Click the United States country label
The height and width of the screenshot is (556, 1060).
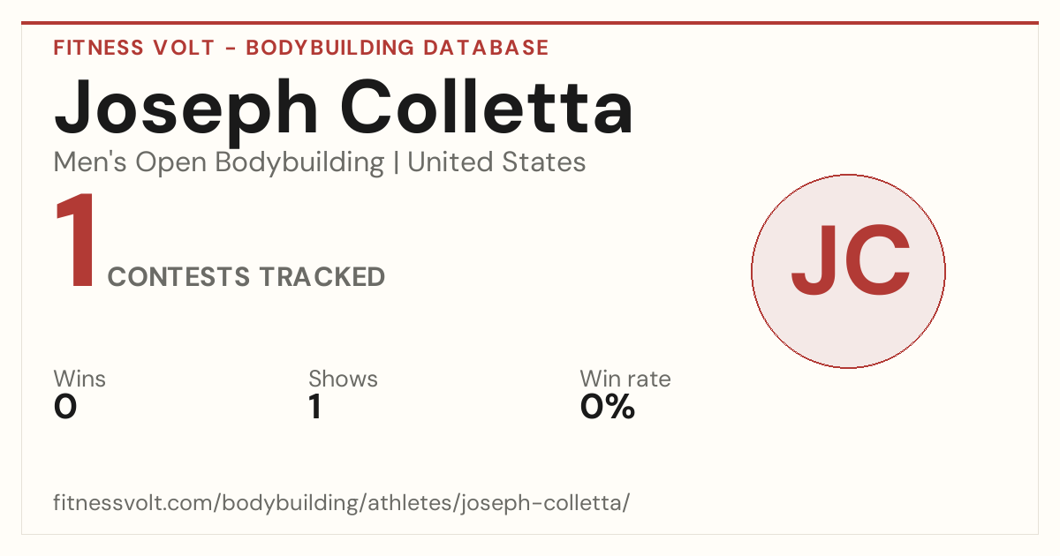(x=496, y=162)
